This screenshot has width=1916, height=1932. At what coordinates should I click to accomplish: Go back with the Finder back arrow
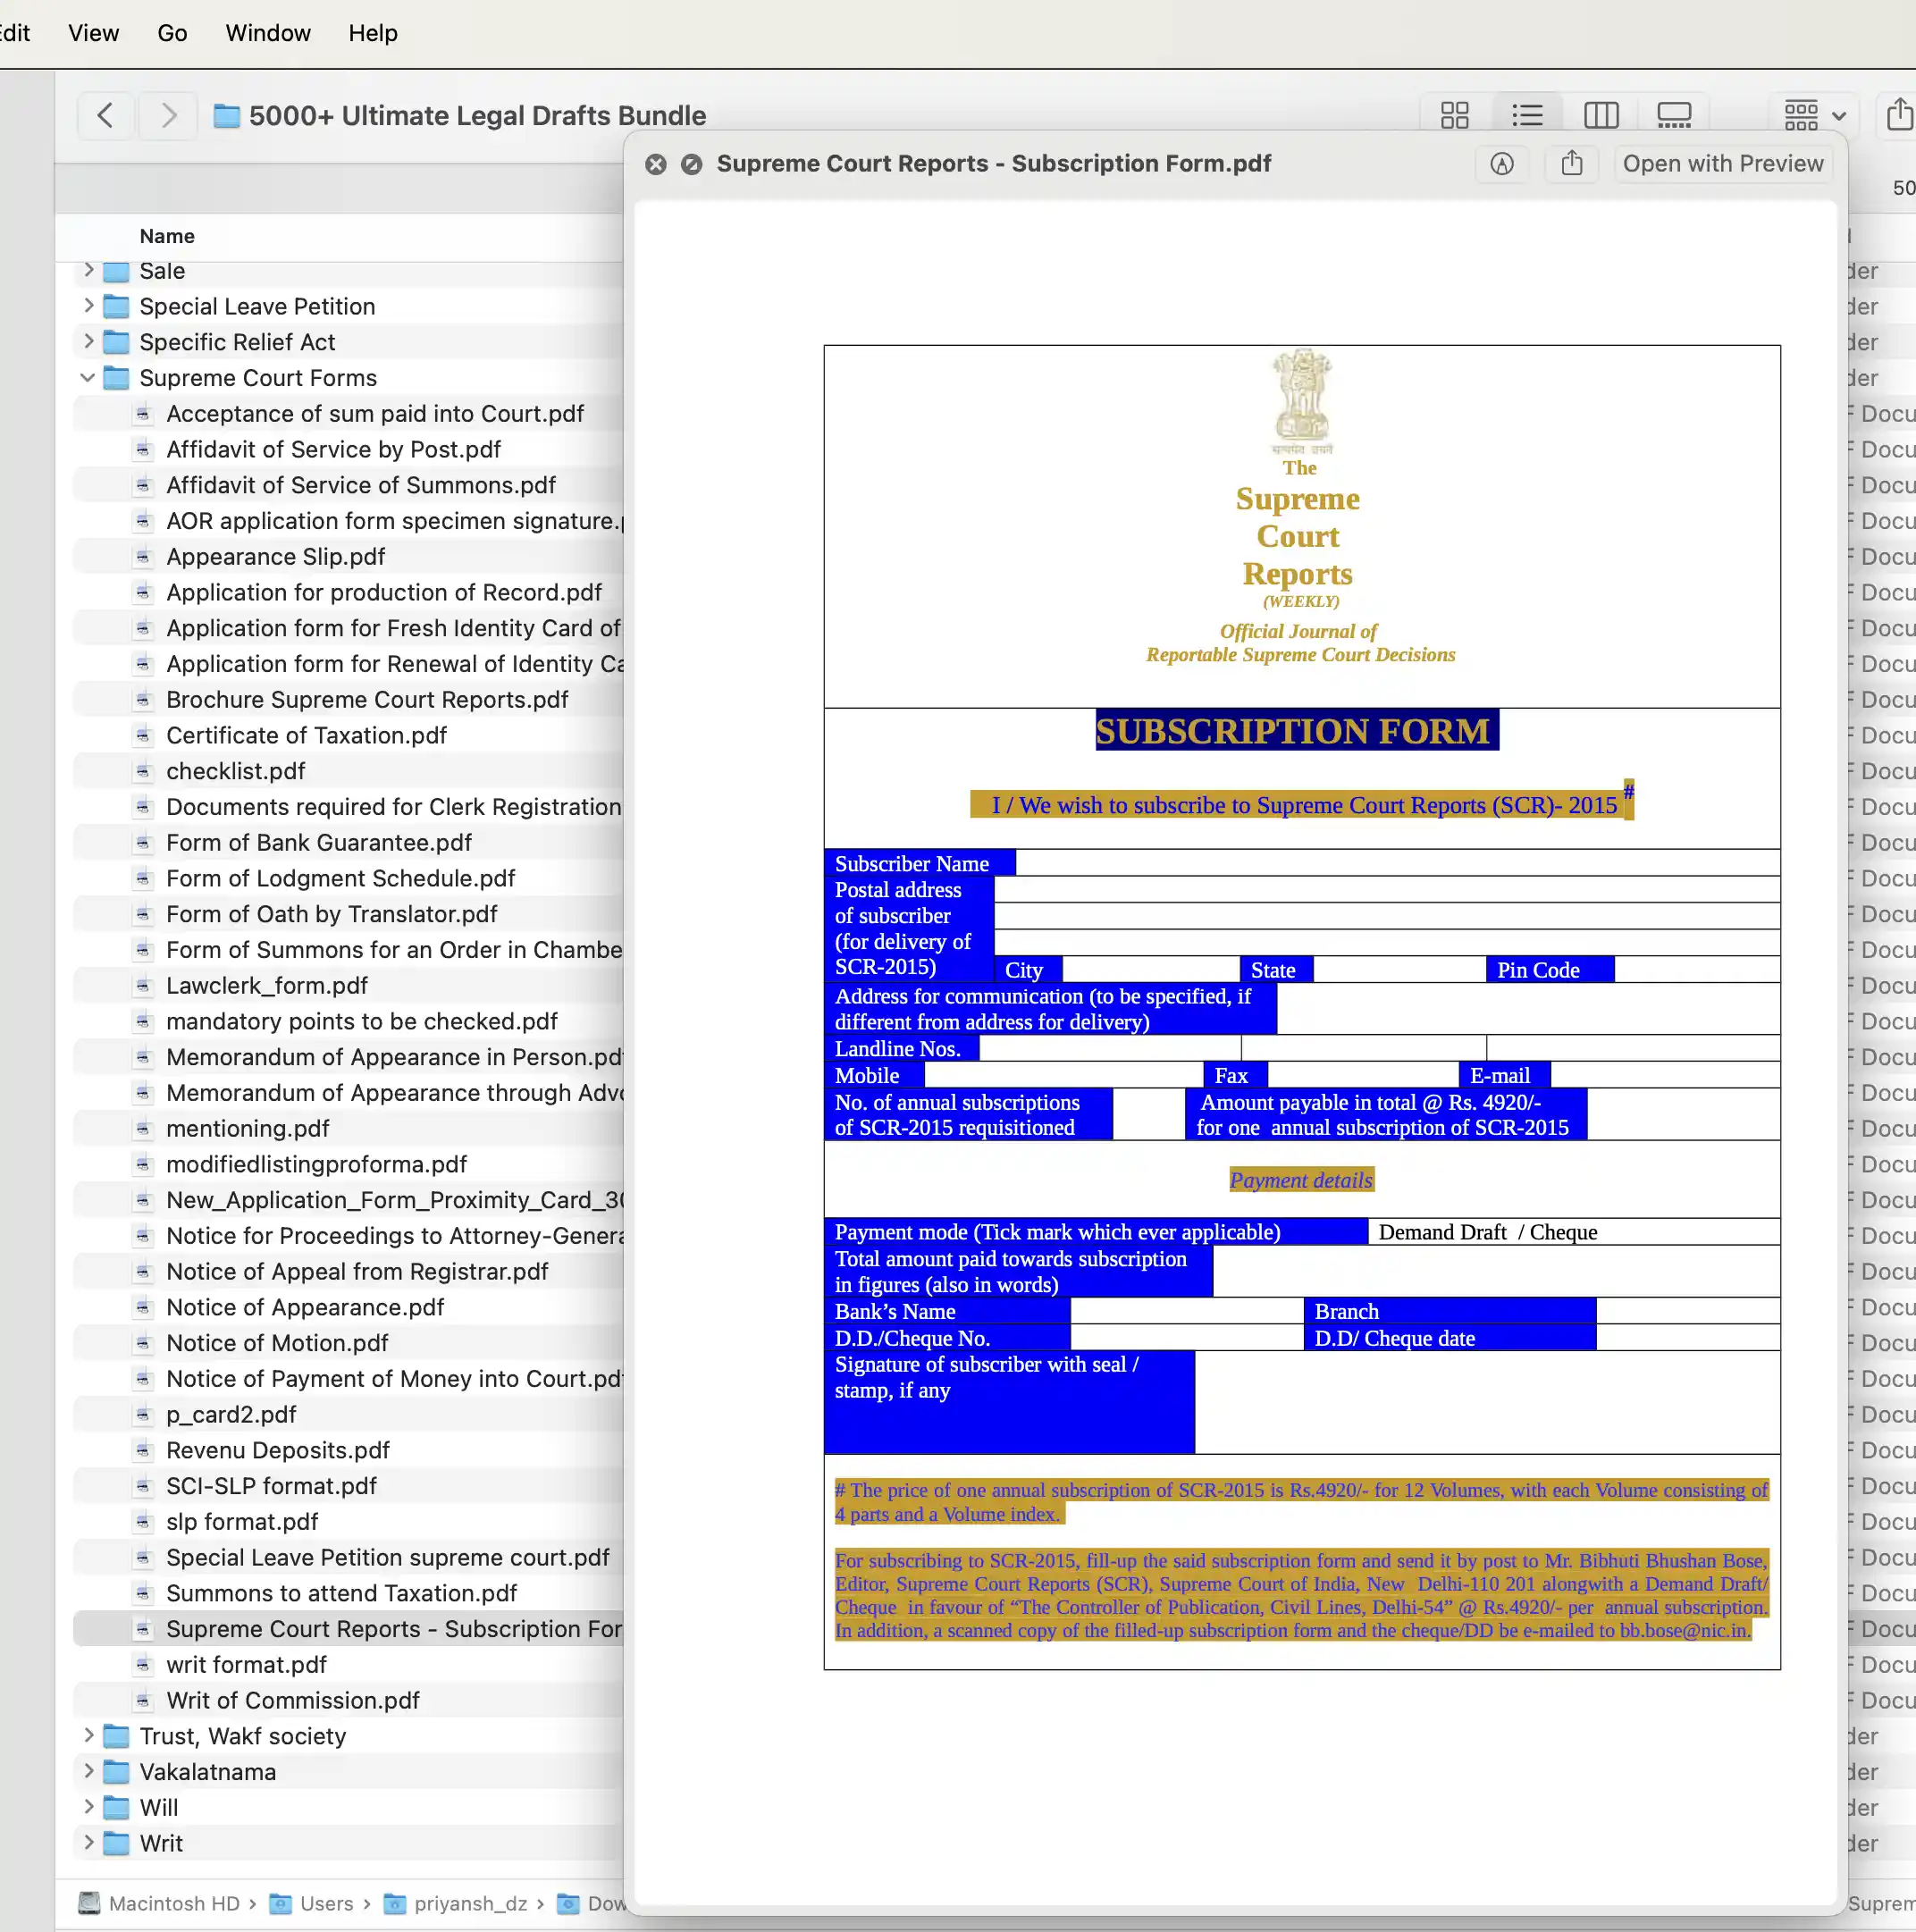point(105,116)
